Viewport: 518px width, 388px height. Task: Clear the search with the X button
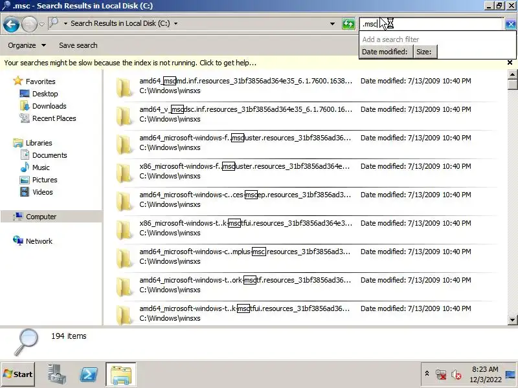[510, 24]
